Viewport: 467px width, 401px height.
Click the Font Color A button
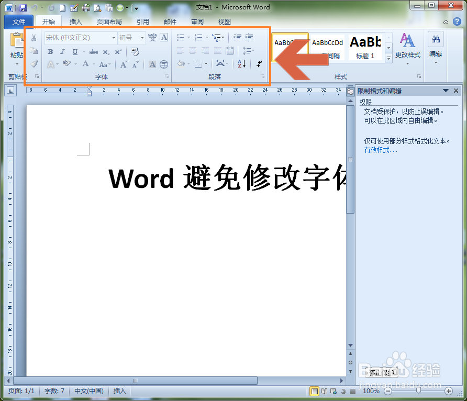point(86,64)
